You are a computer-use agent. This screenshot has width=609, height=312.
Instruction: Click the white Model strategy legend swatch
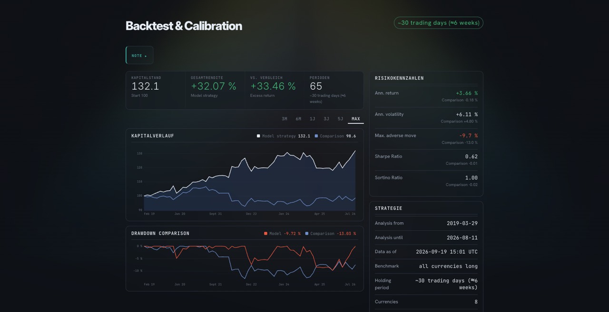pyautogui.click(x=258, y=136)
